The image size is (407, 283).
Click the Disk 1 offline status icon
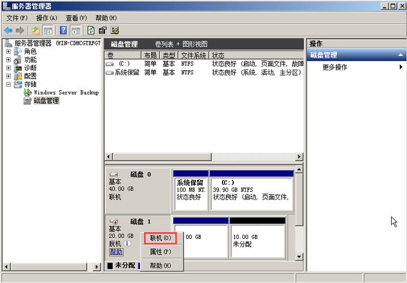114,221
